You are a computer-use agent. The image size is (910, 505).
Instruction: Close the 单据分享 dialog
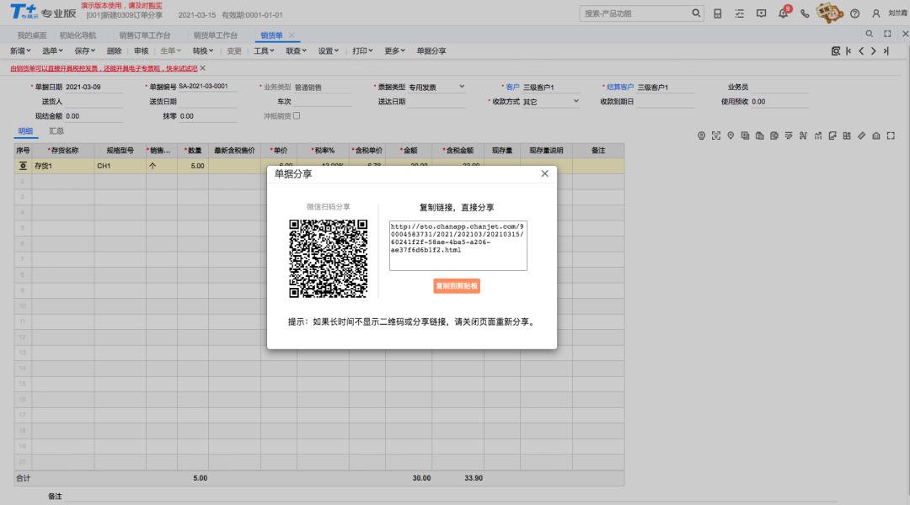pyautogui.click(x=544, y=173)
